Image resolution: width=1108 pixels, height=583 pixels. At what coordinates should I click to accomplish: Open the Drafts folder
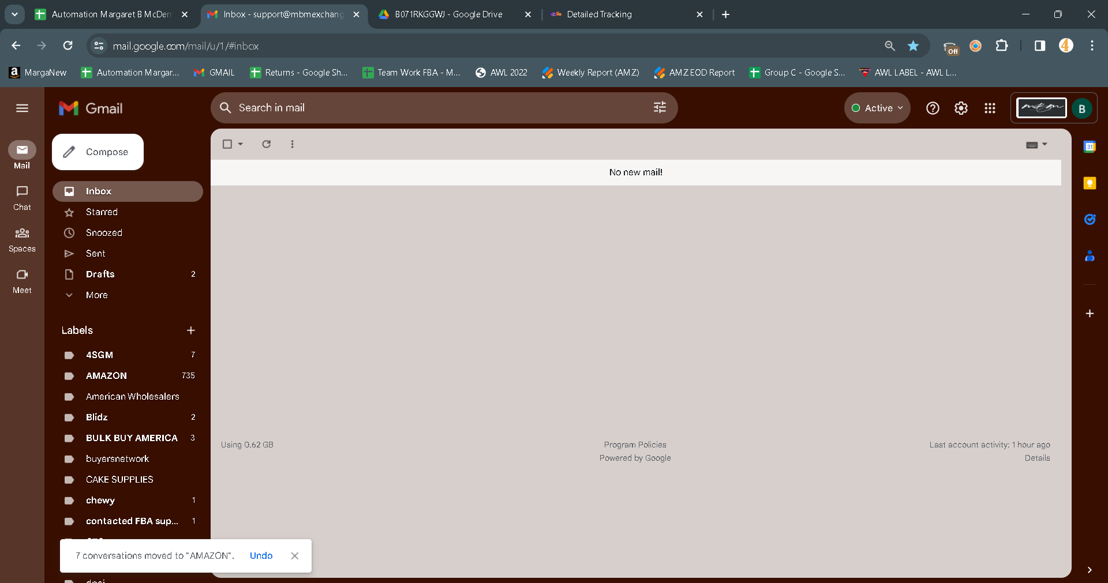click(x=128, y=274)
